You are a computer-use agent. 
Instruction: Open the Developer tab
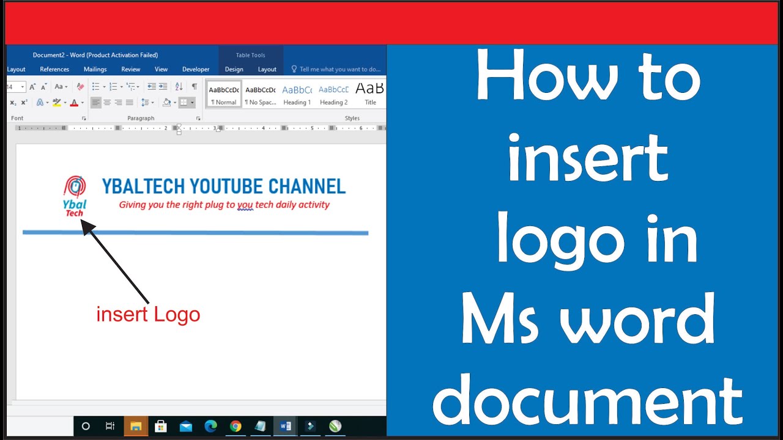click(x=196, y=69)
